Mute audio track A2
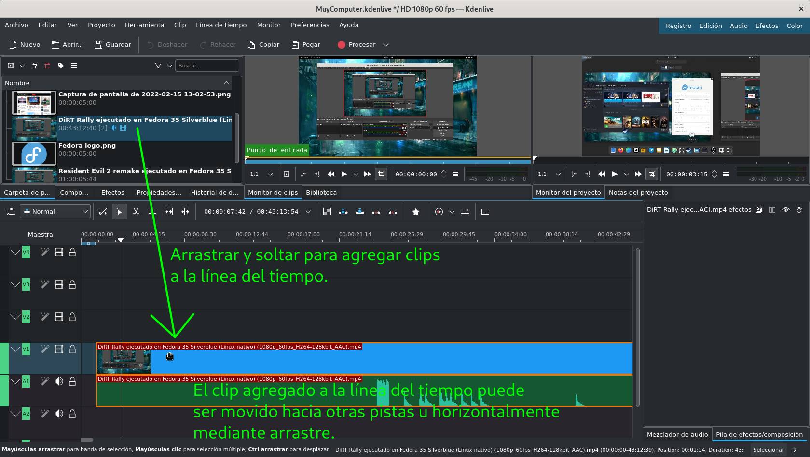The image size is (810, 457). [x=59, y=414]
